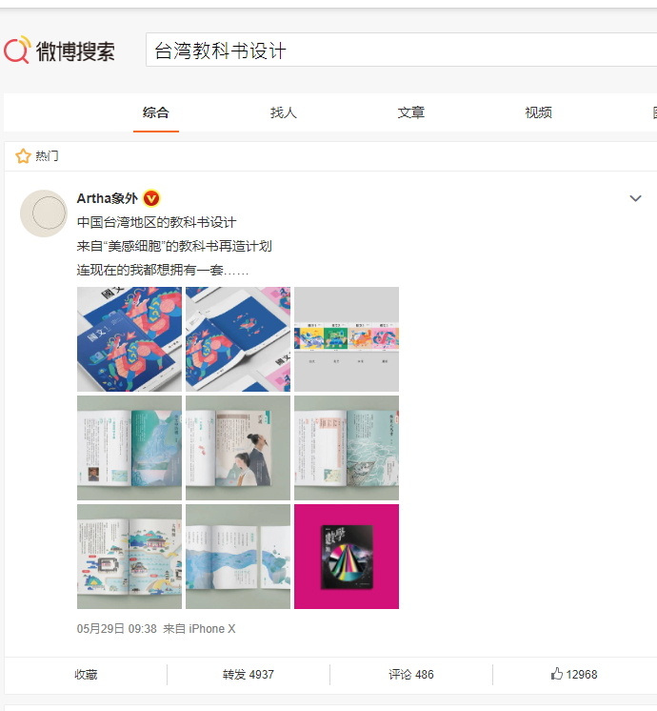Select the 综合 tab
The image size is (657, 711).
pos(156,112)
